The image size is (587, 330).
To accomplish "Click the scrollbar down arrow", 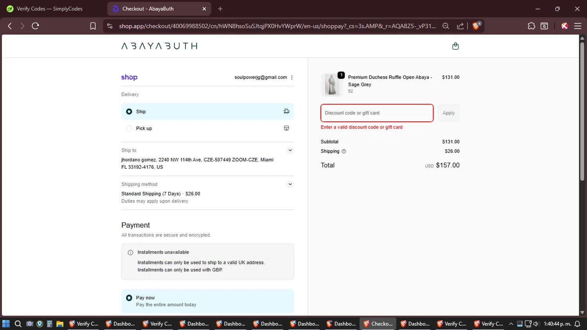I will [582, 312].
